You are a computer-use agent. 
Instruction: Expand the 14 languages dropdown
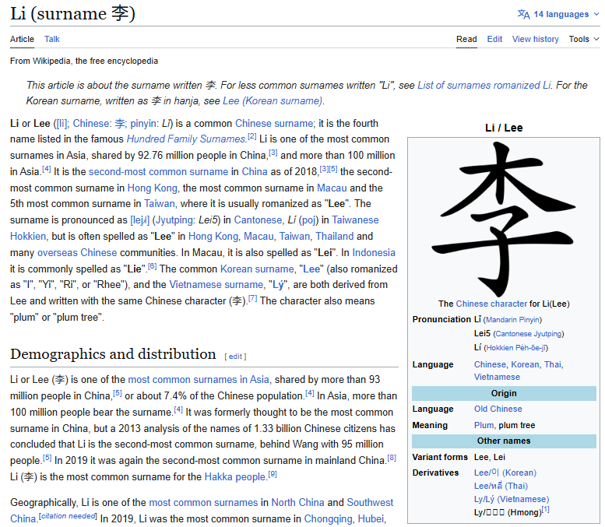tap(559, 14)
